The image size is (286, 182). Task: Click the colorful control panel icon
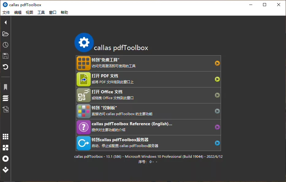[x=84, y=111]
